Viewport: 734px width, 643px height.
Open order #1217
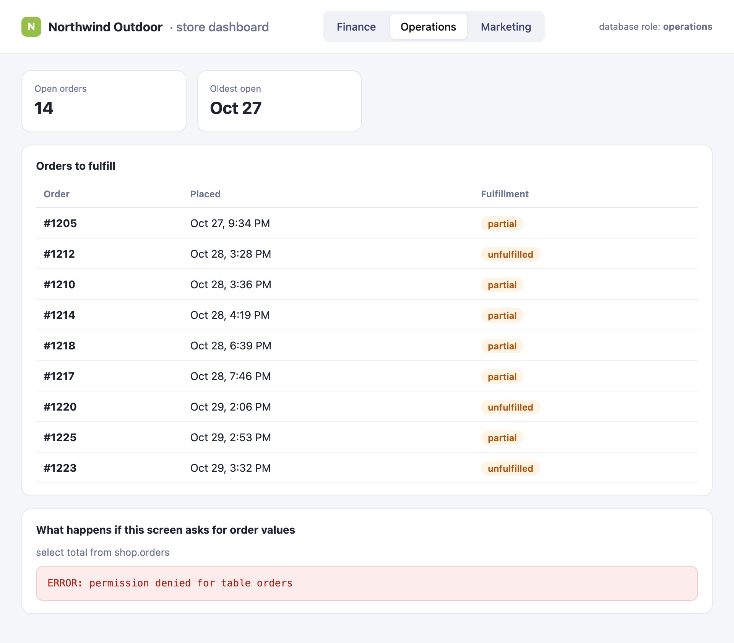[x=59, y=376]
